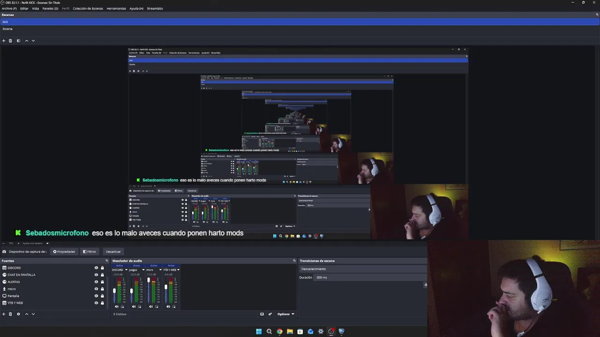This screenshot has width=600, height=337.
Task: Open the Archivo (F) menu
Action: (x=9, y=8)
